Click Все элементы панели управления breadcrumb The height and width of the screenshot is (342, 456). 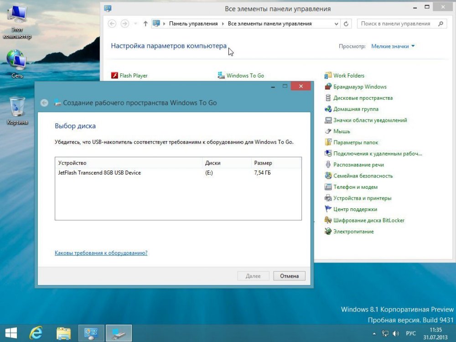click(x=269, y=24)
